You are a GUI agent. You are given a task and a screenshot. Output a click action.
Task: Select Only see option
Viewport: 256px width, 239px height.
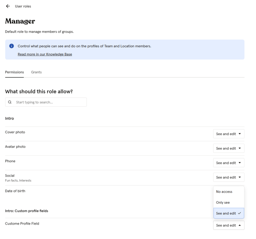click(x=223, y=202)
